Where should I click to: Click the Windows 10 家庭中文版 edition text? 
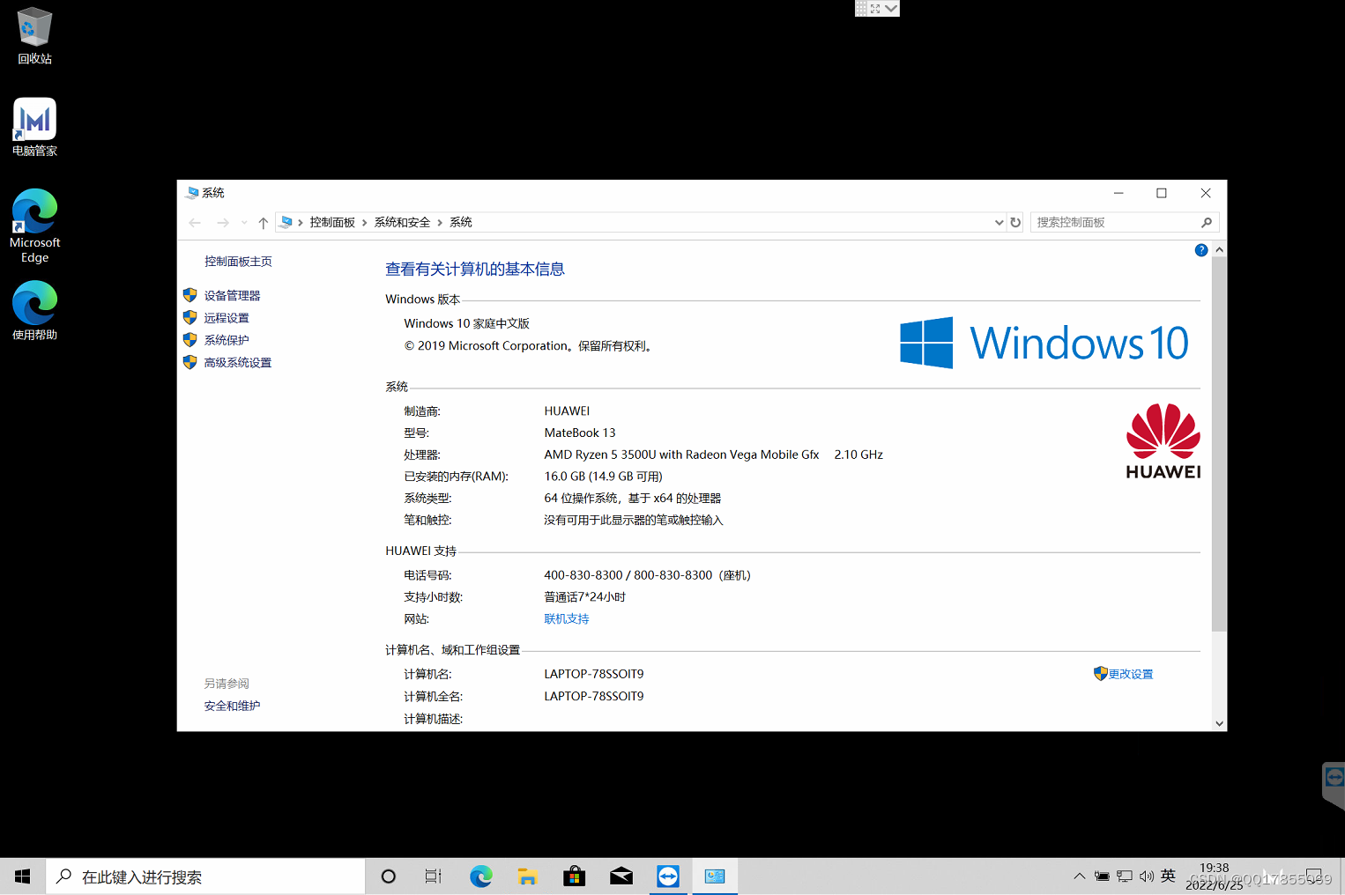tap(467, 323)
